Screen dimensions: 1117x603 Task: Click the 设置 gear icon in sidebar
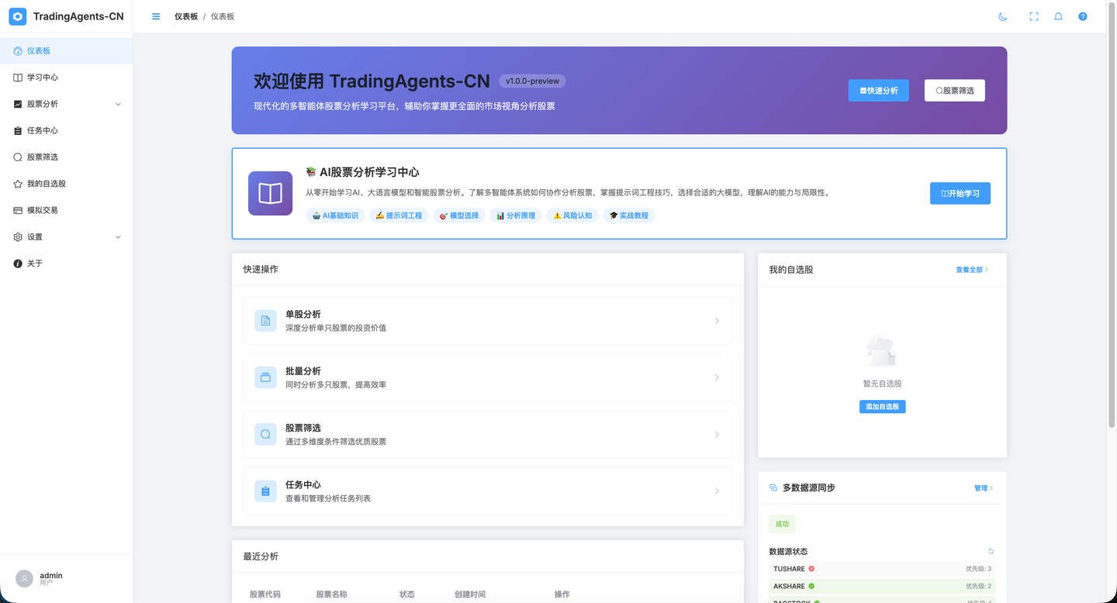click(18, 237)
